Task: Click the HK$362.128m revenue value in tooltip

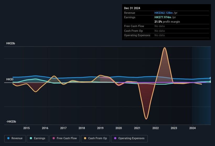Action: [x=163, y=13]
